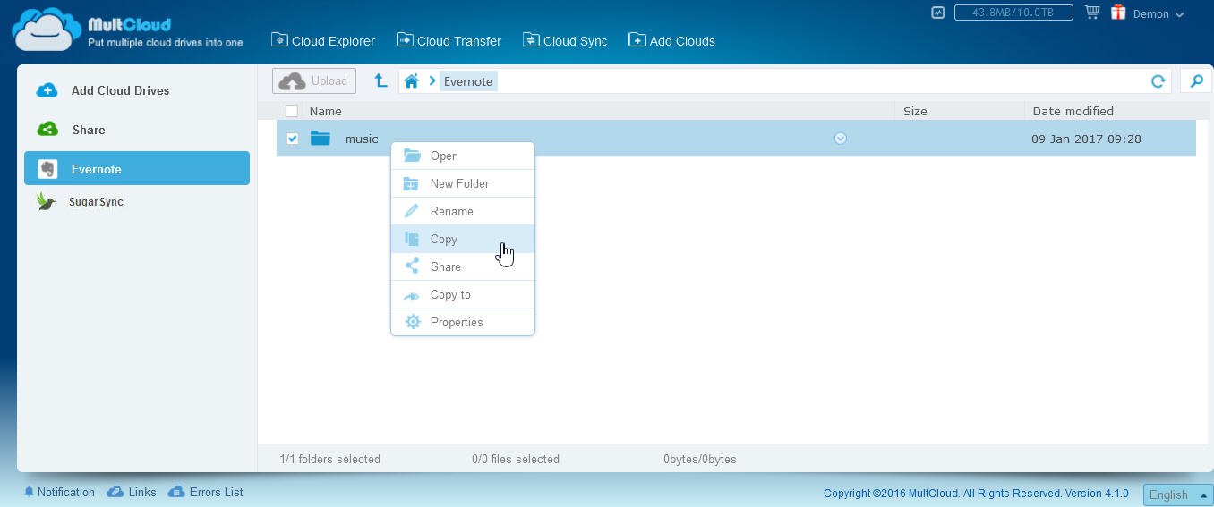Image resolution: width=1214 pixels, height=507 pixels.
Task: Open Cloud Transfer tab
Action: (449, 40)
